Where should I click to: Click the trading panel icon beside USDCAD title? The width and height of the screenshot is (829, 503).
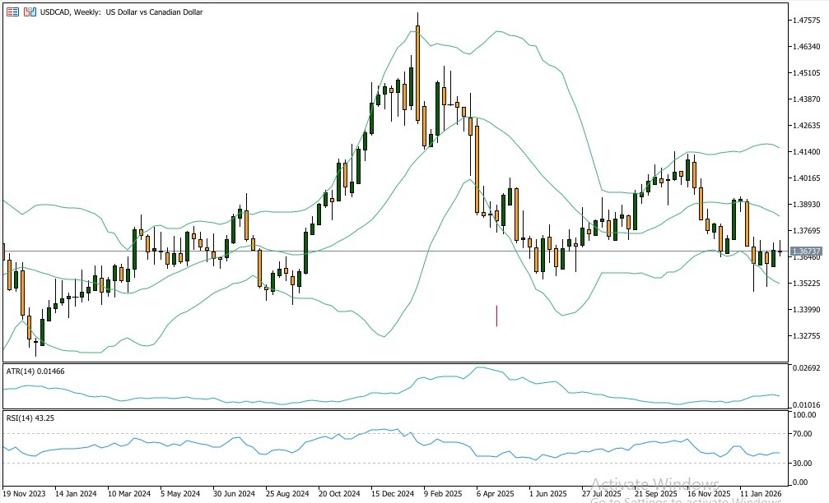click(30, 12)
